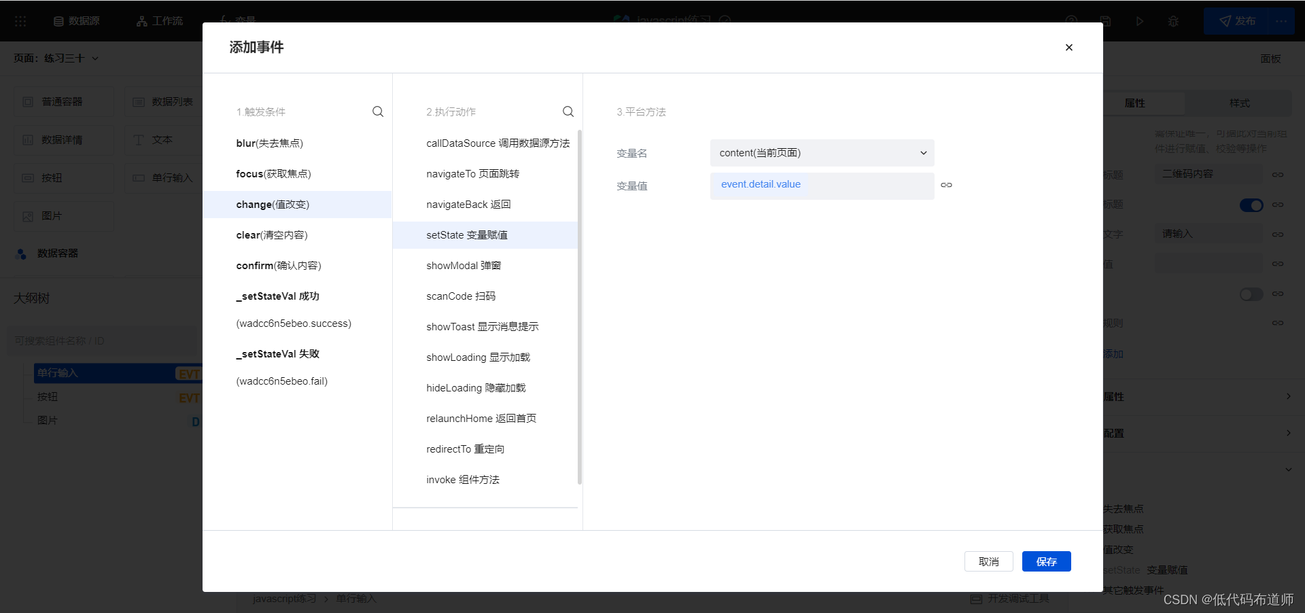The image size is (1305, 613).
Task: Switch to the 属性 tab
Action: tap(1134, 103)
